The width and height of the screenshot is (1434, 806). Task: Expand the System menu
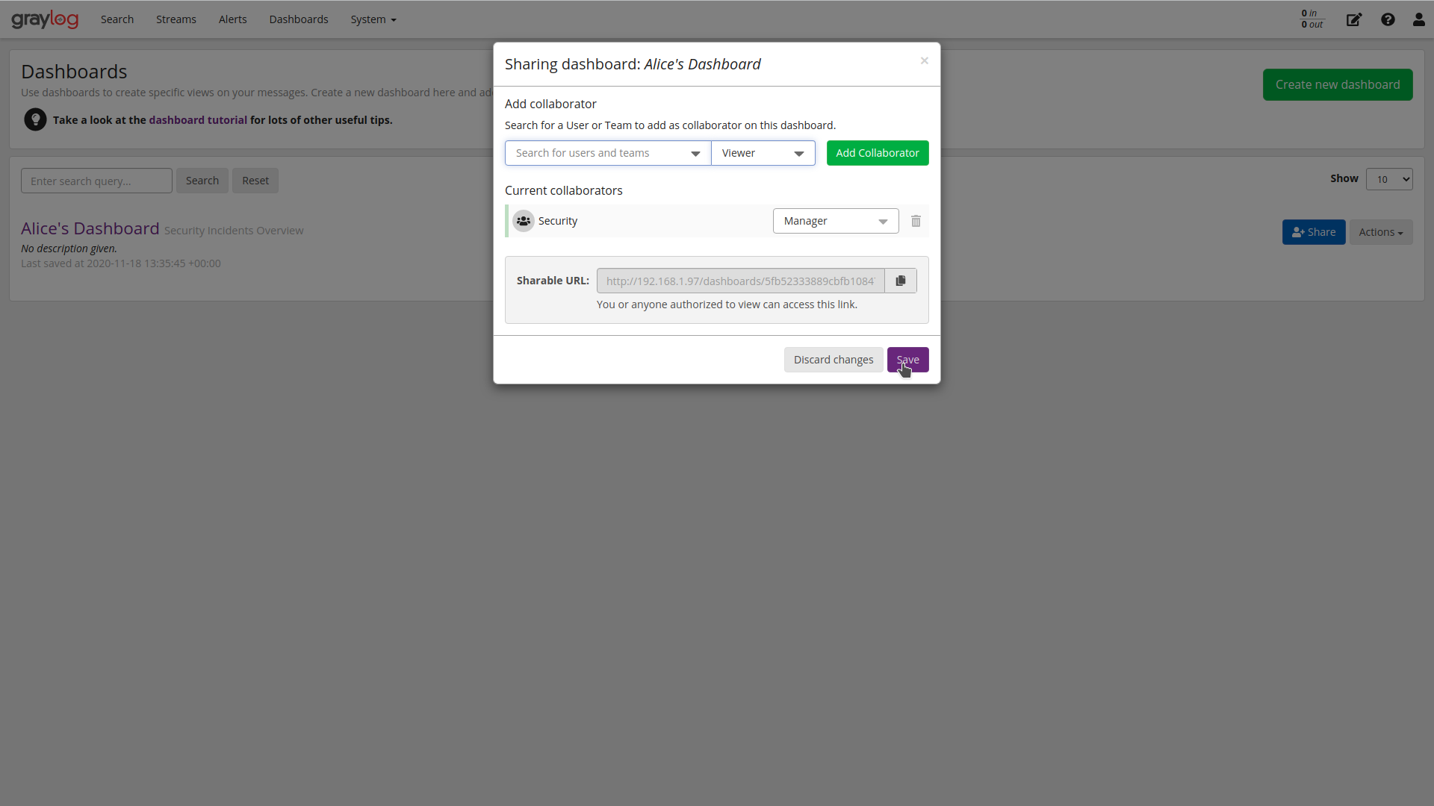pyautogui.click(x=373, y=19)
